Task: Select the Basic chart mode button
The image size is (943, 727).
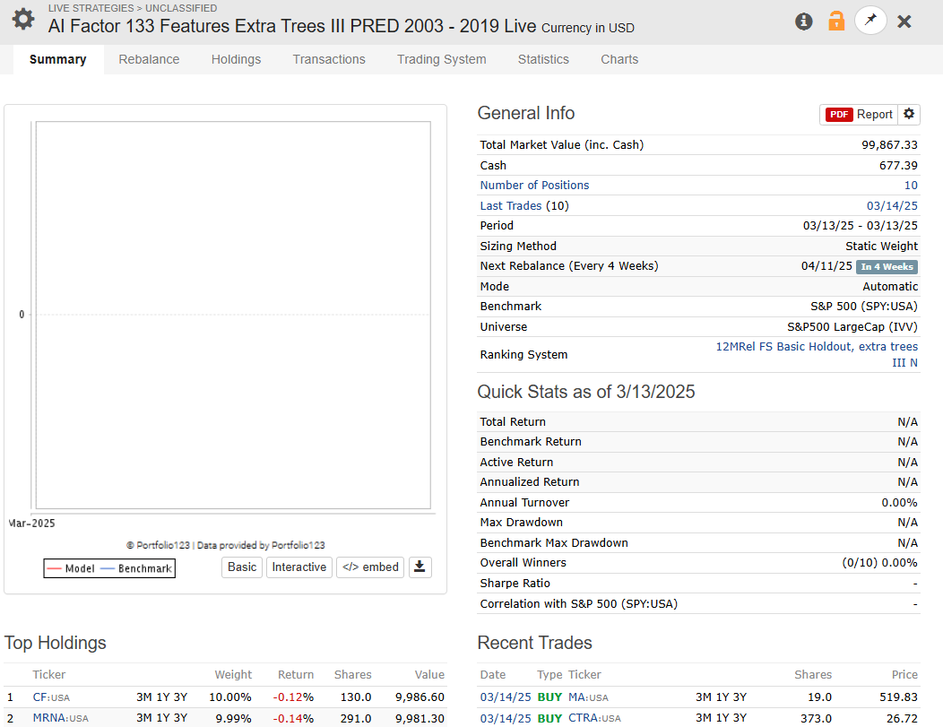Action: click(242, 567)
